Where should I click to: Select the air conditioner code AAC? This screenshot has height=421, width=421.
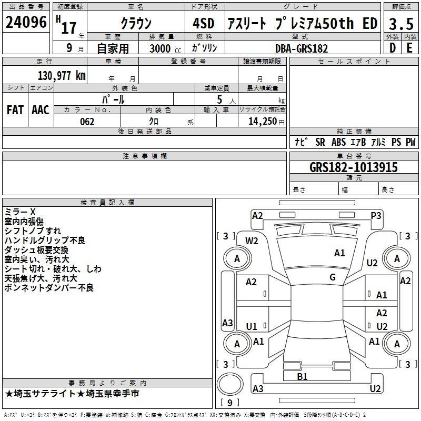pos(41,110)
